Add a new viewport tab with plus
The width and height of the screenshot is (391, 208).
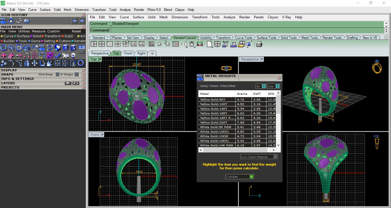152,53
